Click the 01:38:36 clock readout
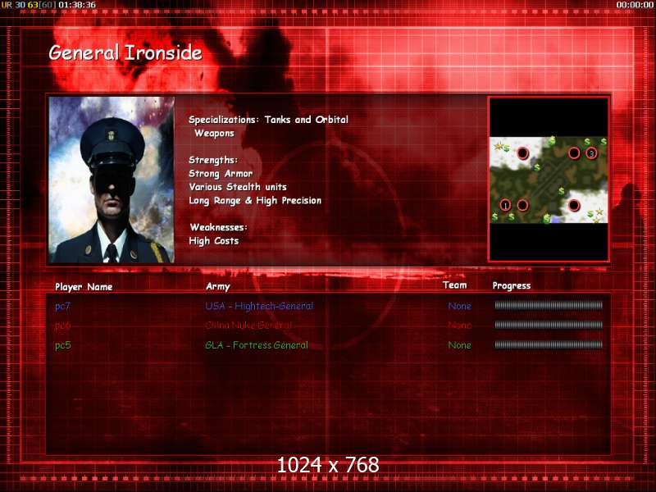Image resolution: width=656 pixels, height=492 pixels. tap(77, 5)
